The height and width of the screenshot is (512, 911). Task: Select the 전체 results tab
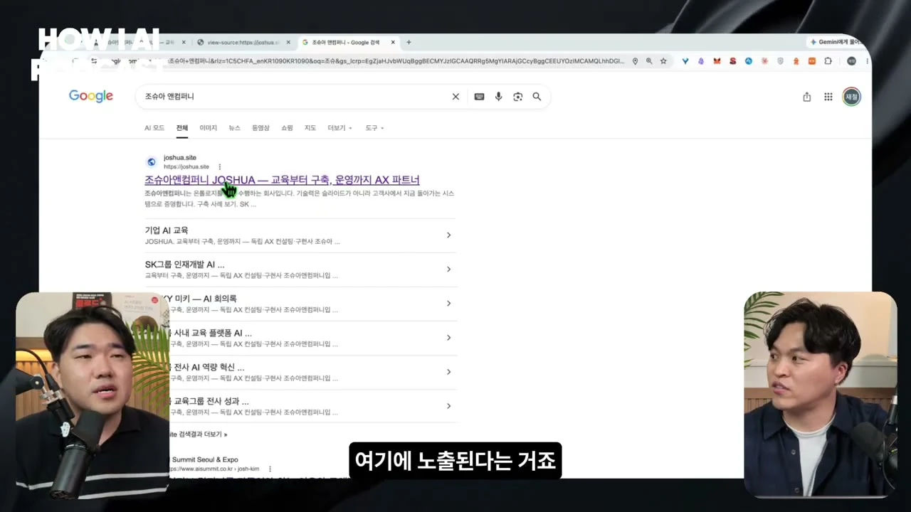182,128
